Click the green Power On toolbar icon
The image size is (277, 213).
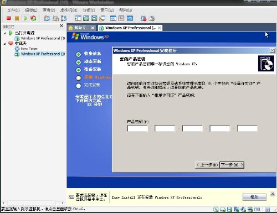pos(25,18)
